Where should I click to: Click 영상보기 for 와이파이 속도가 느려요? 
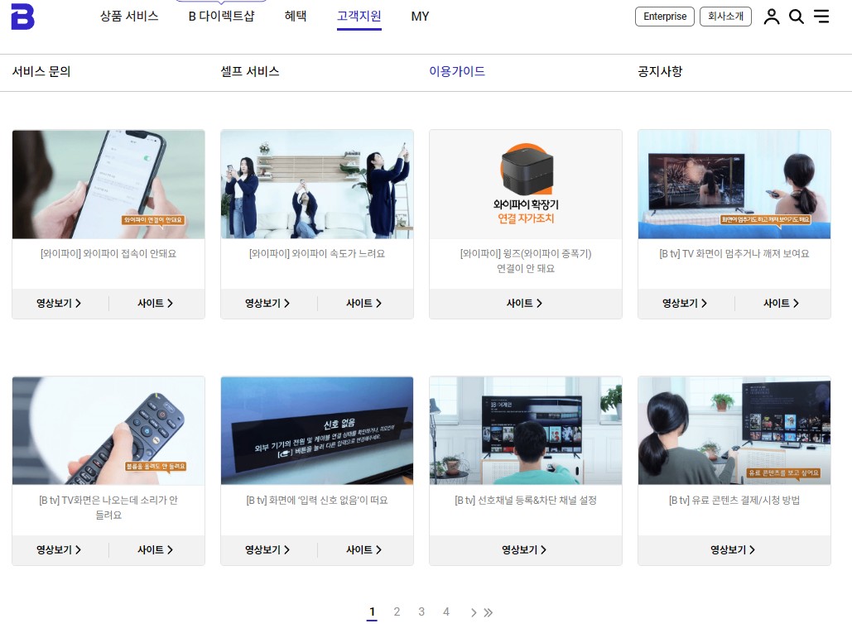(267, 304)
